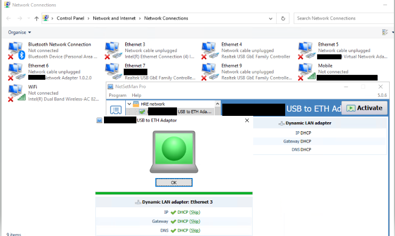Click Intel(R) Dual Band Wireless-AC text
The height and width of the screenshot is (236, 395).
[x=63, y=99]
